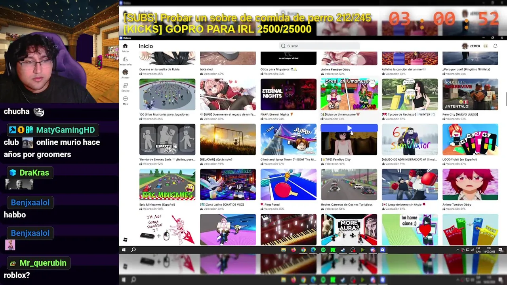Image resolution: width=507 pixels, height=285 pixels.
Task: Click the Anime Femboy Obby title
Action: click(335, 69)
